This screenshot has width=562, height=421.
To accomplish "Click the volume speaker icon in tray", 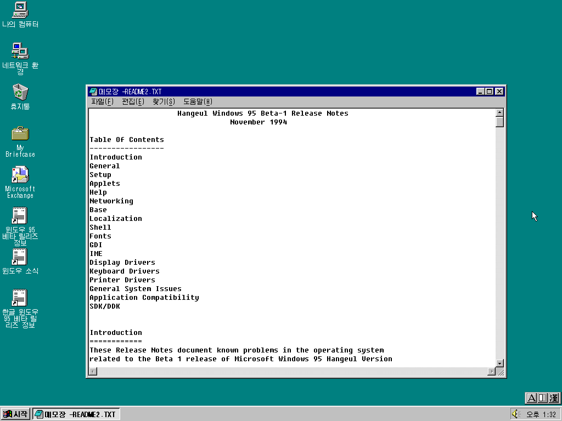I will tap(516, 414).
